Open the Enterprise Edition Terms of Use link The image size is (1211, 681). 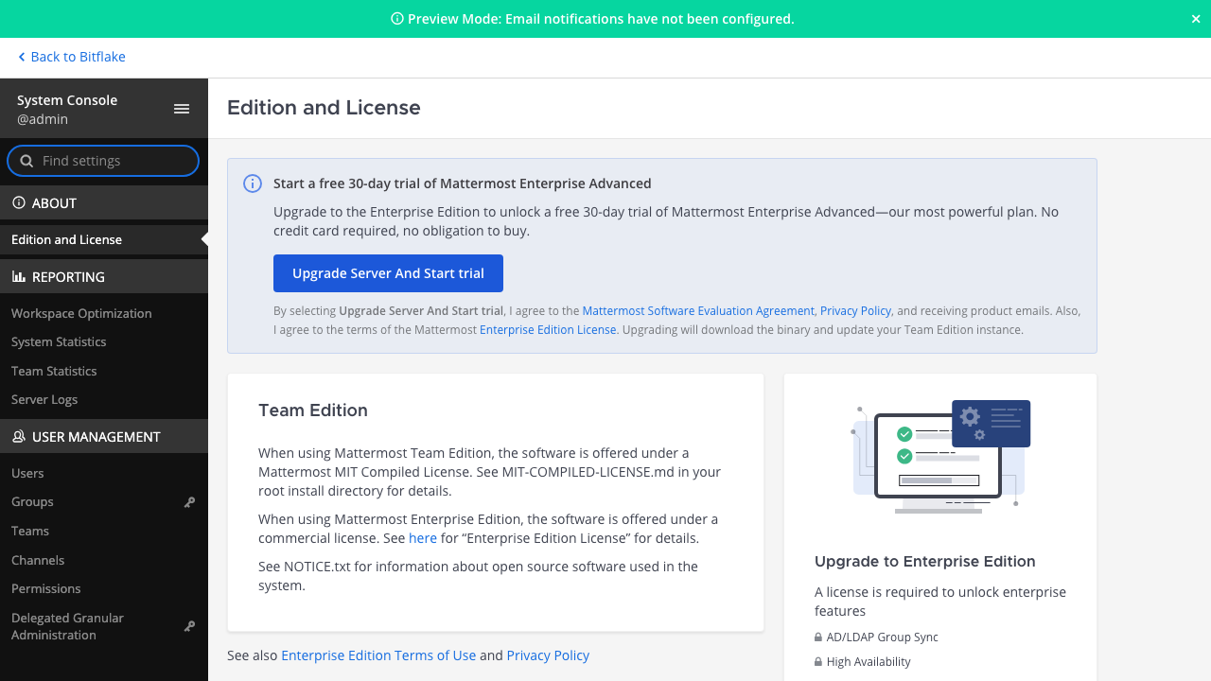(x=378, y=655)
